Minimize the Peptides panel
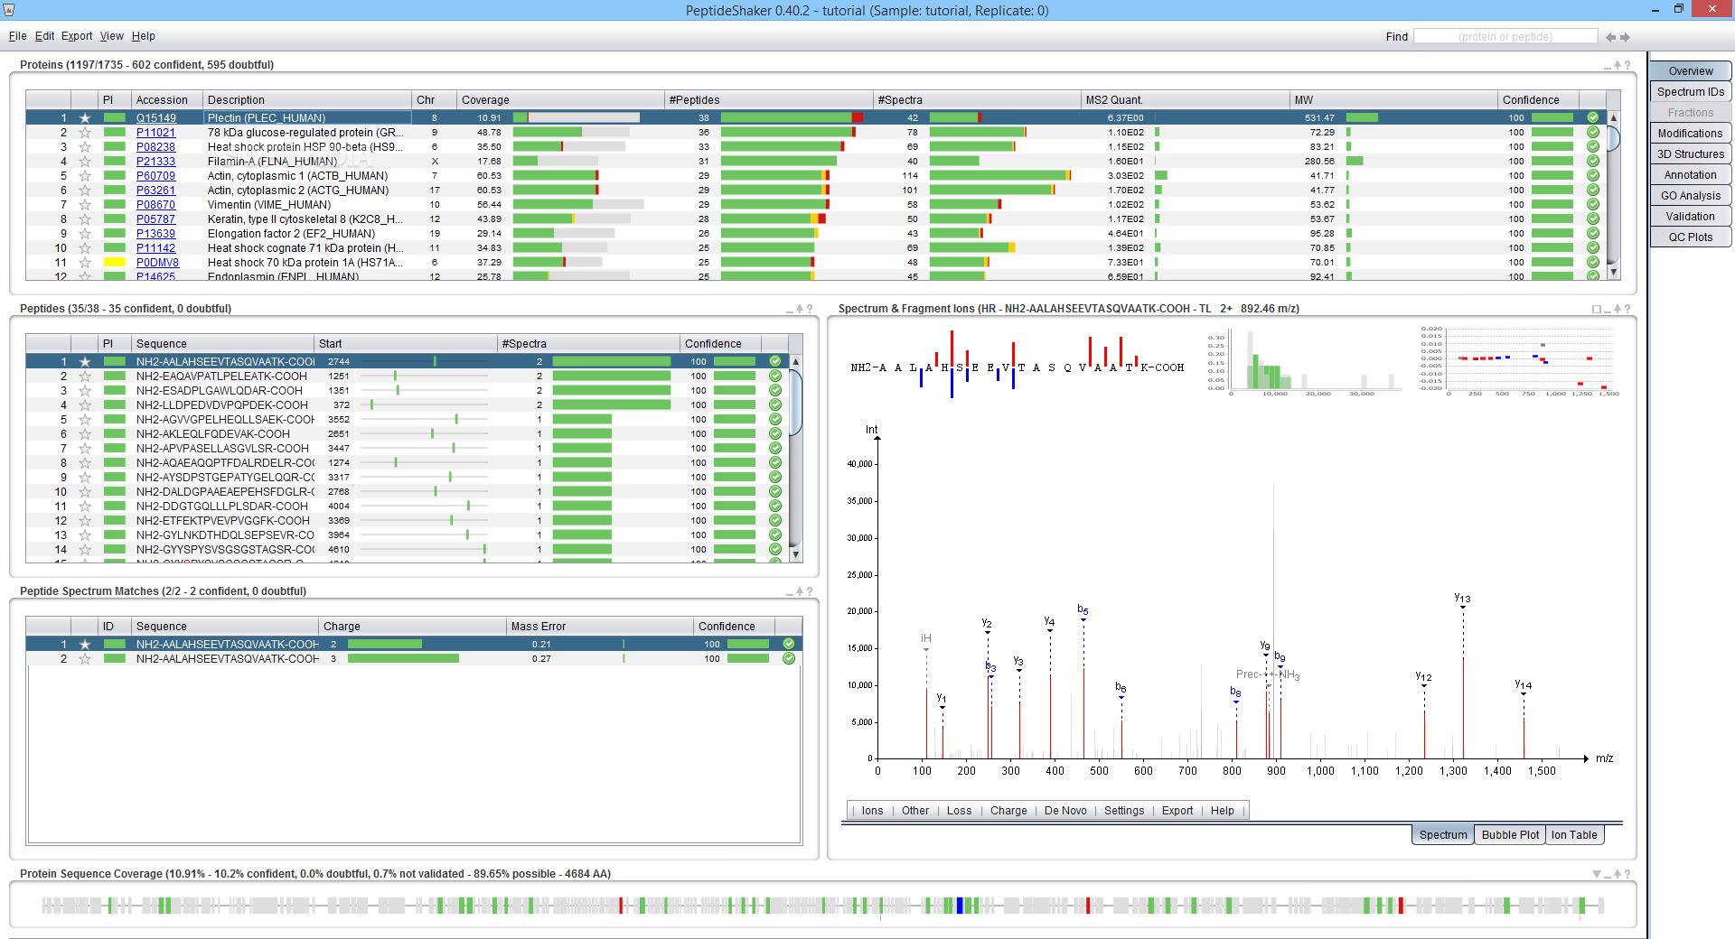Viewport: 1735px width, 939px height. pos(791,311)
